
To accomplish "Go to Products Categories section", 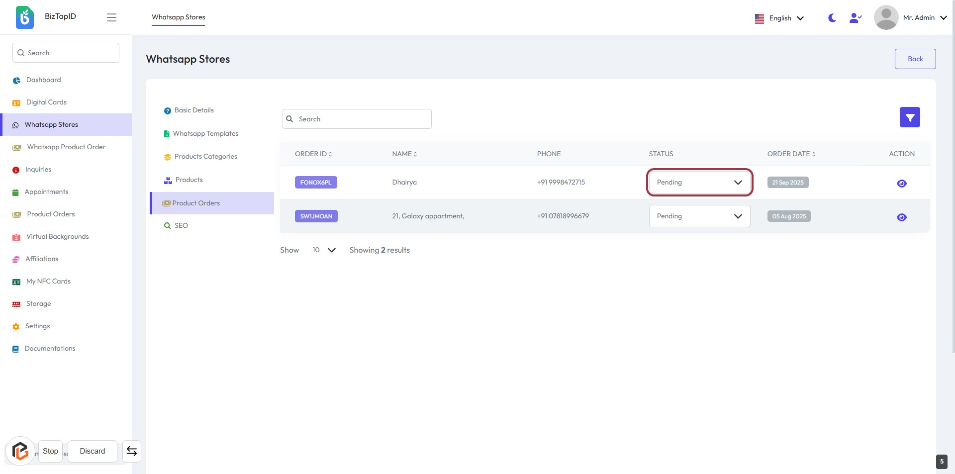I will pos(205,157).
